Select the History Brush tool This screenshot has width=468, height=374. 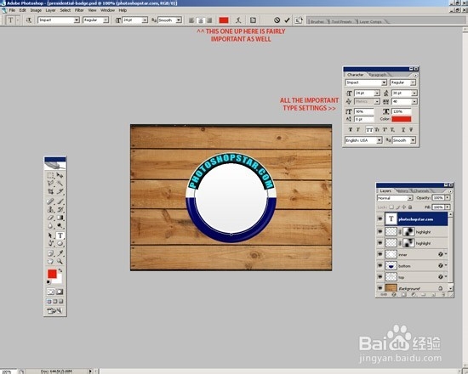60,209
